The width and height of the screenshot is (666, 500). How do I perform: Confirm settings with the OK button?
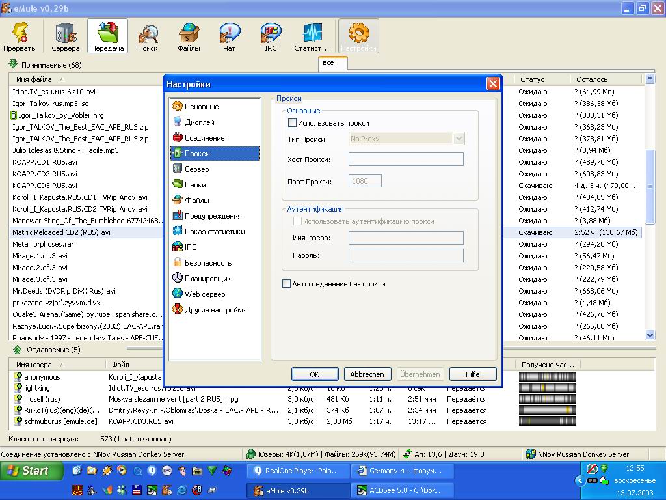(315, 374)
